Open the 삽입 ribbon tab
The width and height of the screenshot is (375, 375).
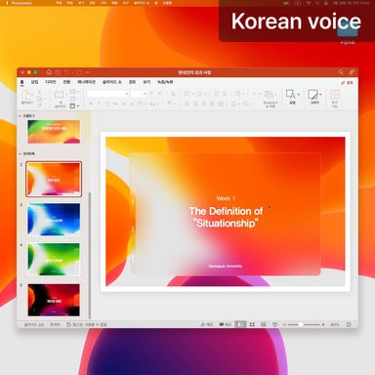[x=34, y=82]
